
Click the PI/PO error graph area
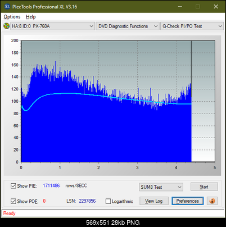(118, 101)
